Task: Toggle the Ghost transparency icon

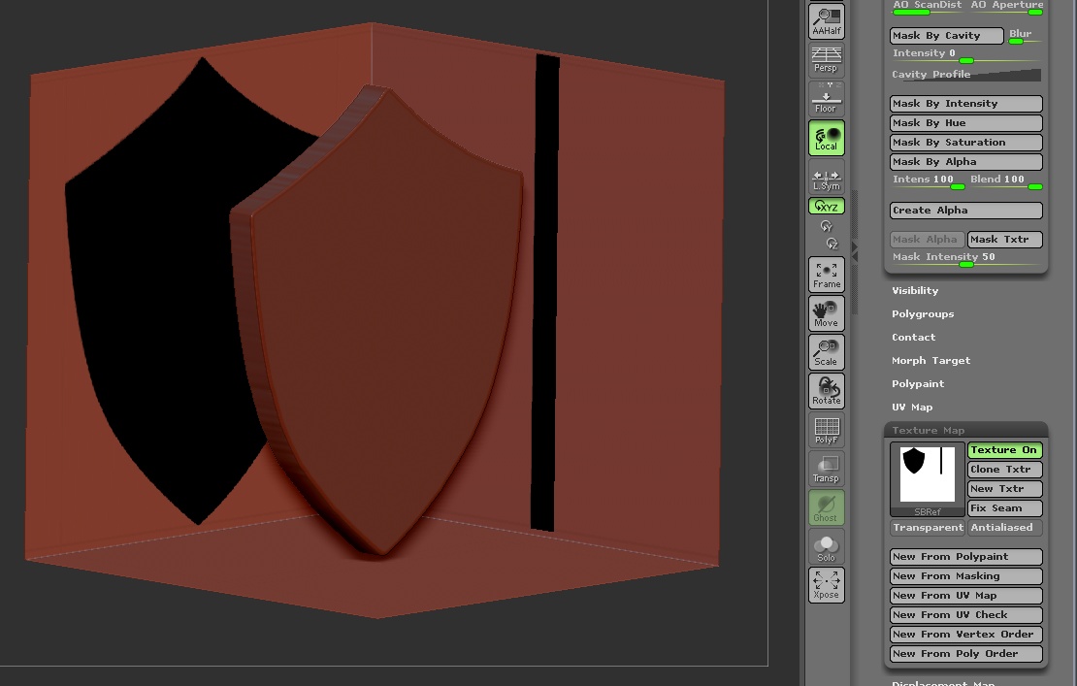Action: (x=827, y=508)
